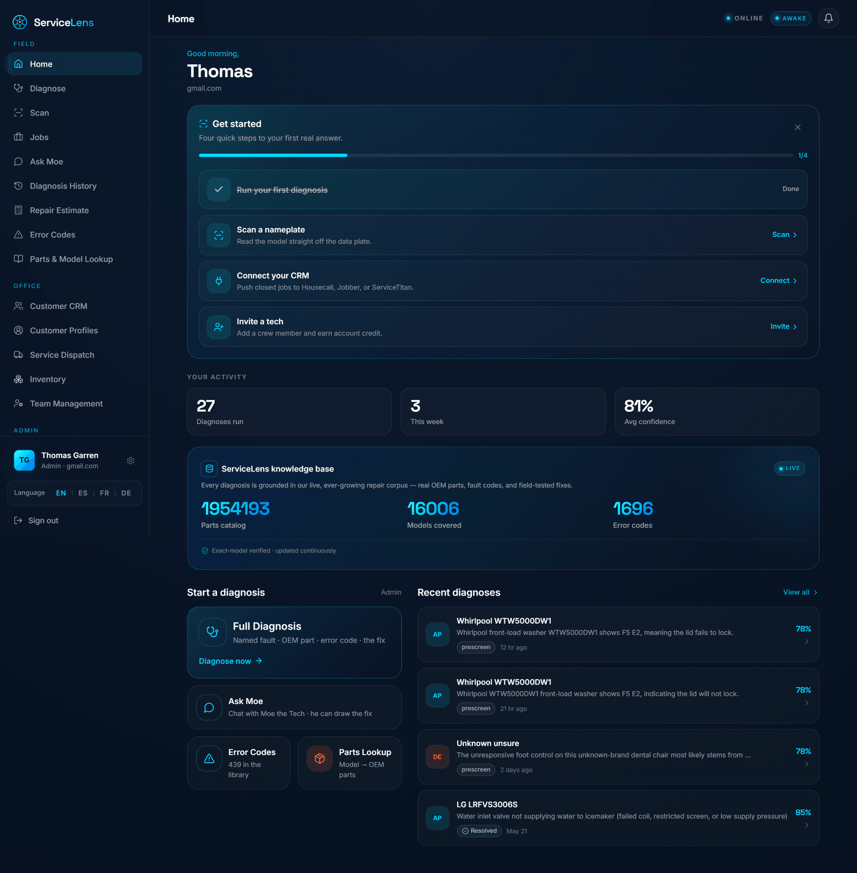Click the Sign out arrow icon
The image size is (857, 873).
coord(18,520)
